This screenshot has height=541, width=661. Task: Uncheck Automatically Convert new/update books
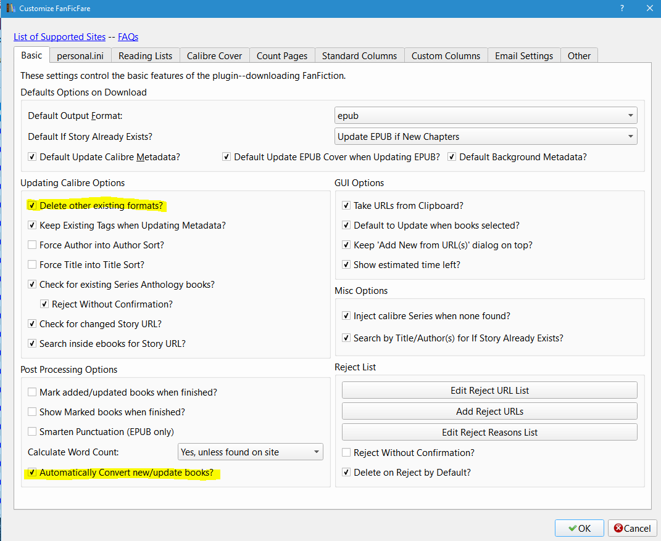pos(32,473)
